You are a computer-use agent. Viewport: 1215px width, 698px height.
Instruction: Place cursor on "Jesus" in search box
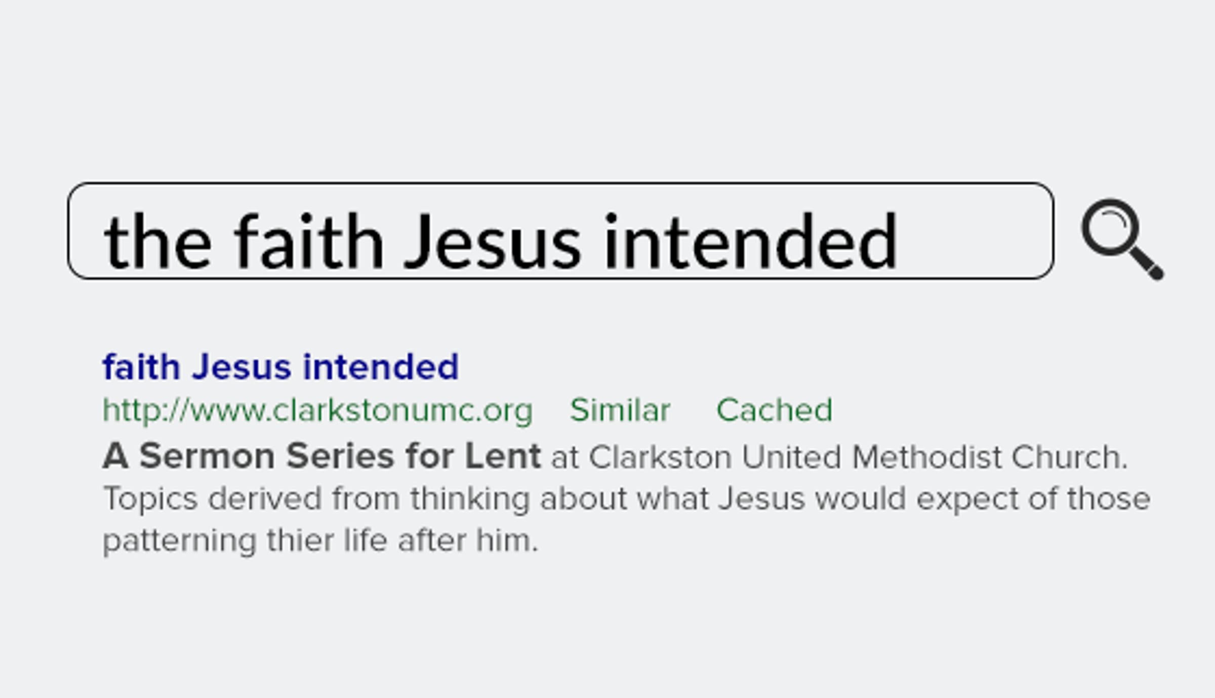pyautogui.click(x=492, y=242)
